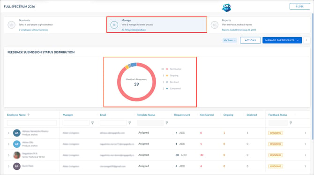
Task: Click ADD in the AE employee row
Action: pyautogui.click(x=182, y=144)
